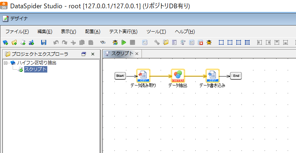The height and width of the screenshot is (153, 296).
Task: Run the script with green play icon
Action: coord(124,42)
